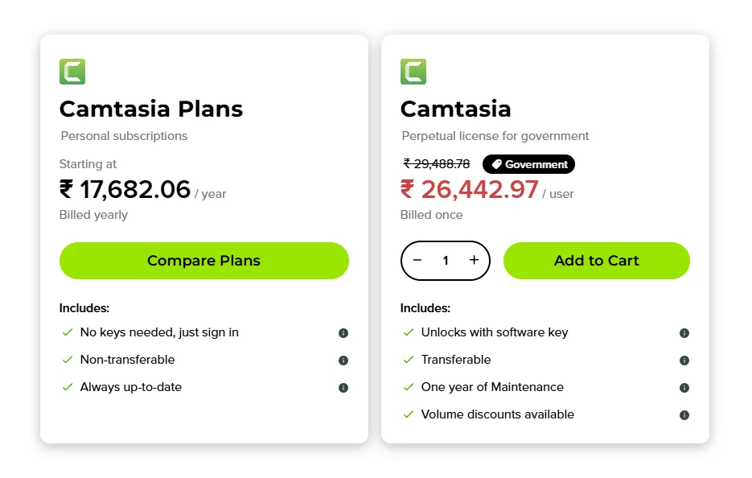Show info for One year of Maintenance

tap(684, 388)
